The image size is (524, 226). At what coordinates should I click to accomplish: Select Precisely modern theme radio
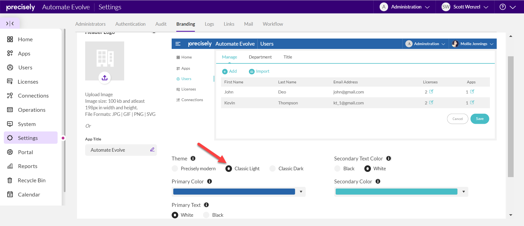click(175, 169)
